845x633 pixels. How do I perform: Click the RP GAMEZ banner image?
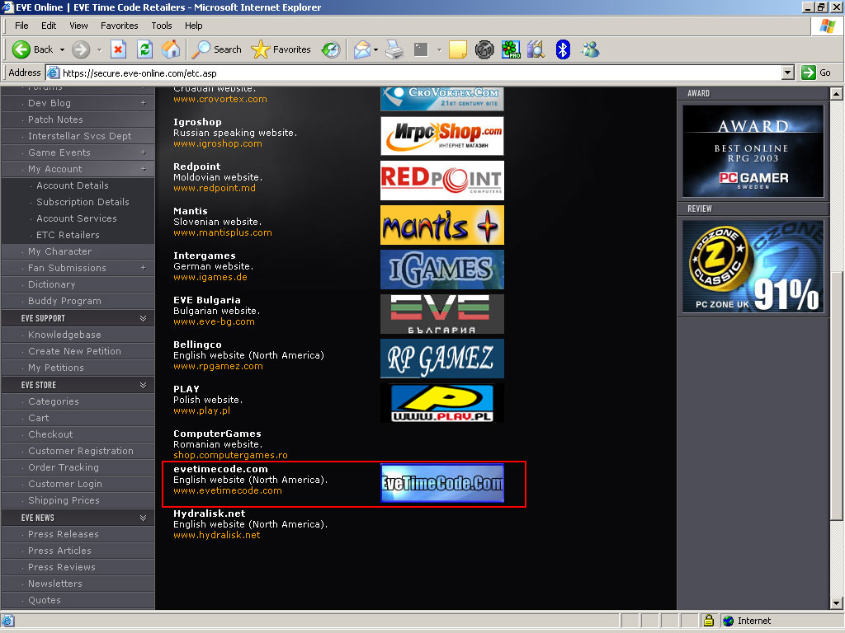coord(442,359)
